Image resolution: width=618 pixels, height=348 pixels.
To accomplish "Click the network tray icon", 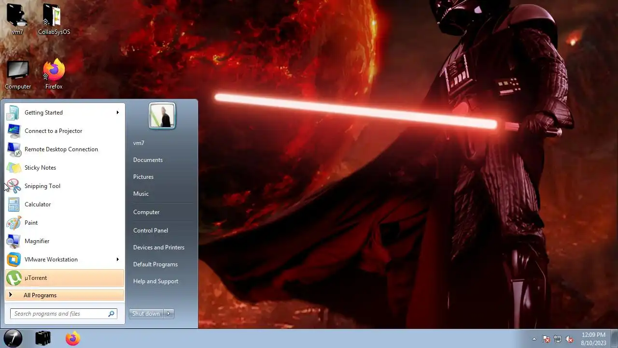I will [x=558, y=339].
